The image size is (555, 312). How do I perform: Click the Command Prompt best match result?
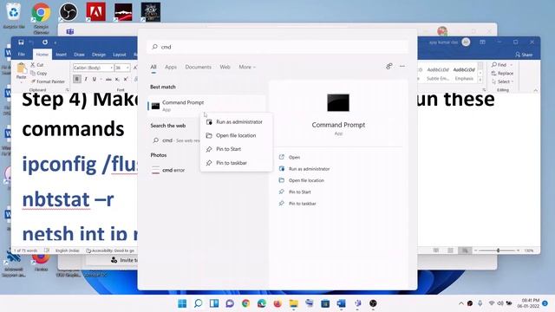tap(206, 106)
